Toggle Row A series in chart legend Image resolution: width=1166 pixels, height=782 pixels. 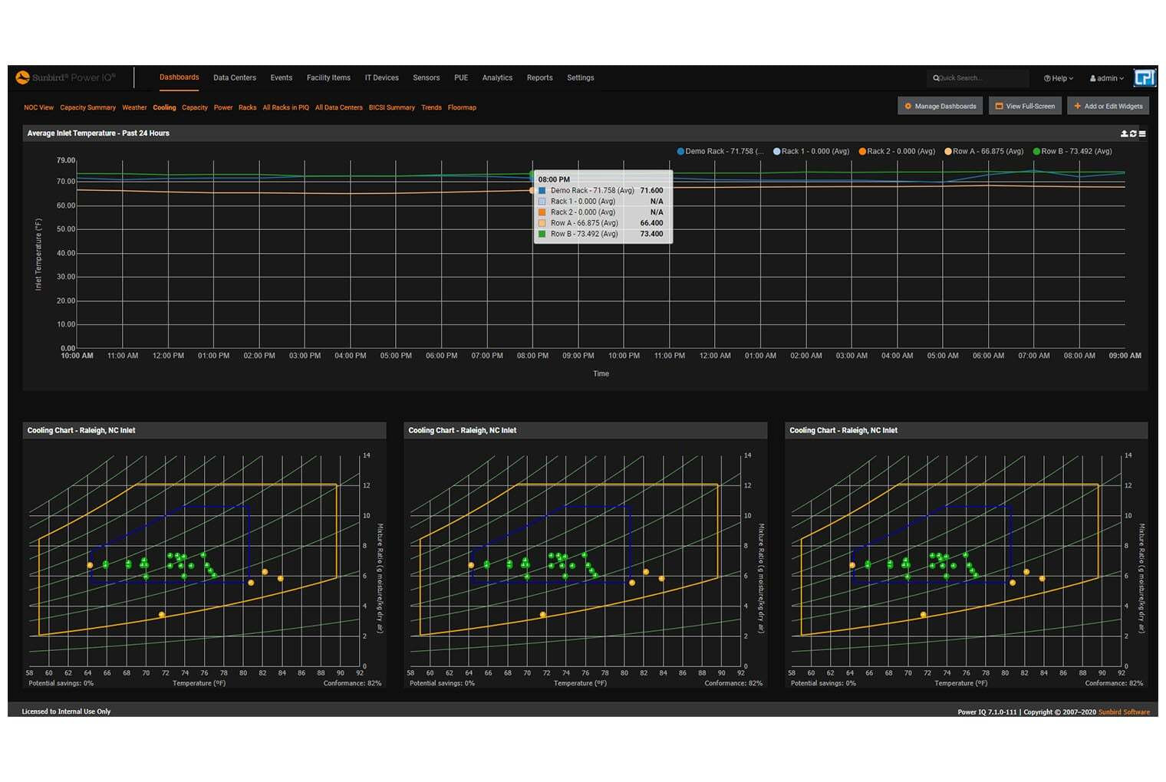(987, 152)
